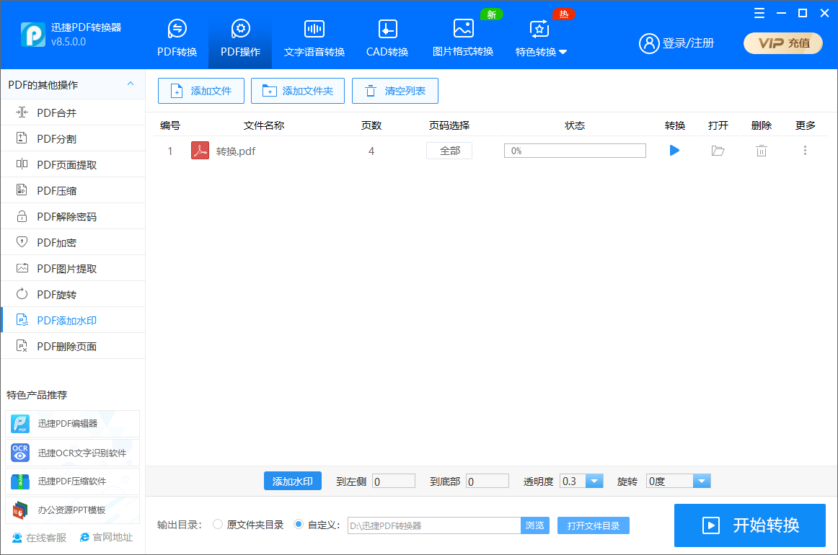This screenshot has height=555, width=838.
Task: Click the 到左侧 input field
Action: coord(393,481)
